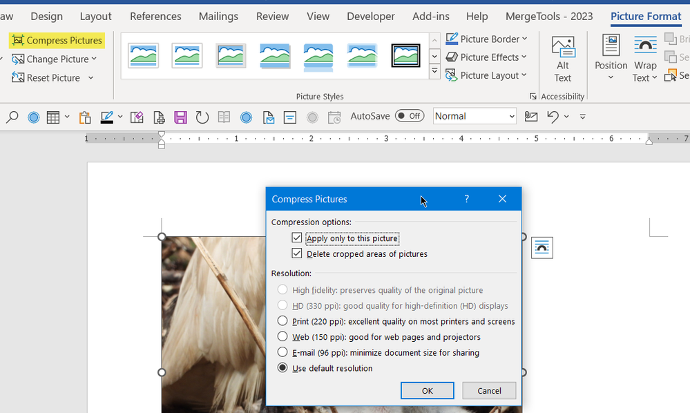Viewport: 690px width, 413px height.
Task: Uncheck Apply only to this picture
Action: click(296, 238)
